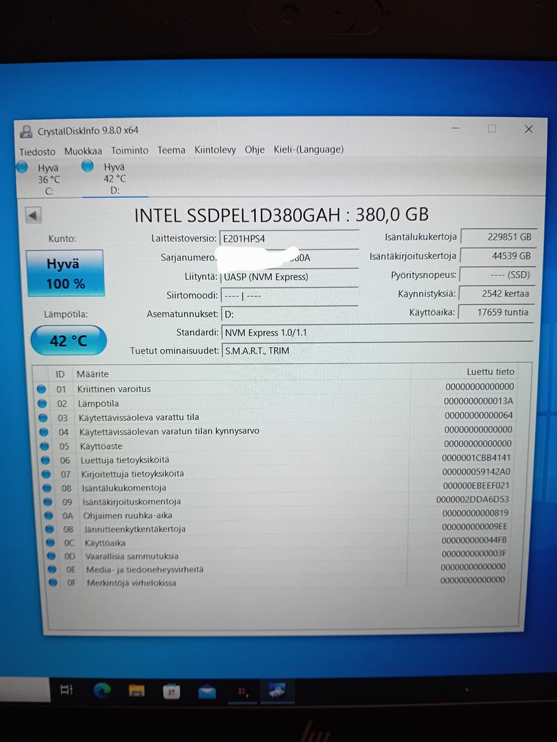
Task: Click the status dot for Luettuja tietoyksiköitä
Action: [46, 460]
